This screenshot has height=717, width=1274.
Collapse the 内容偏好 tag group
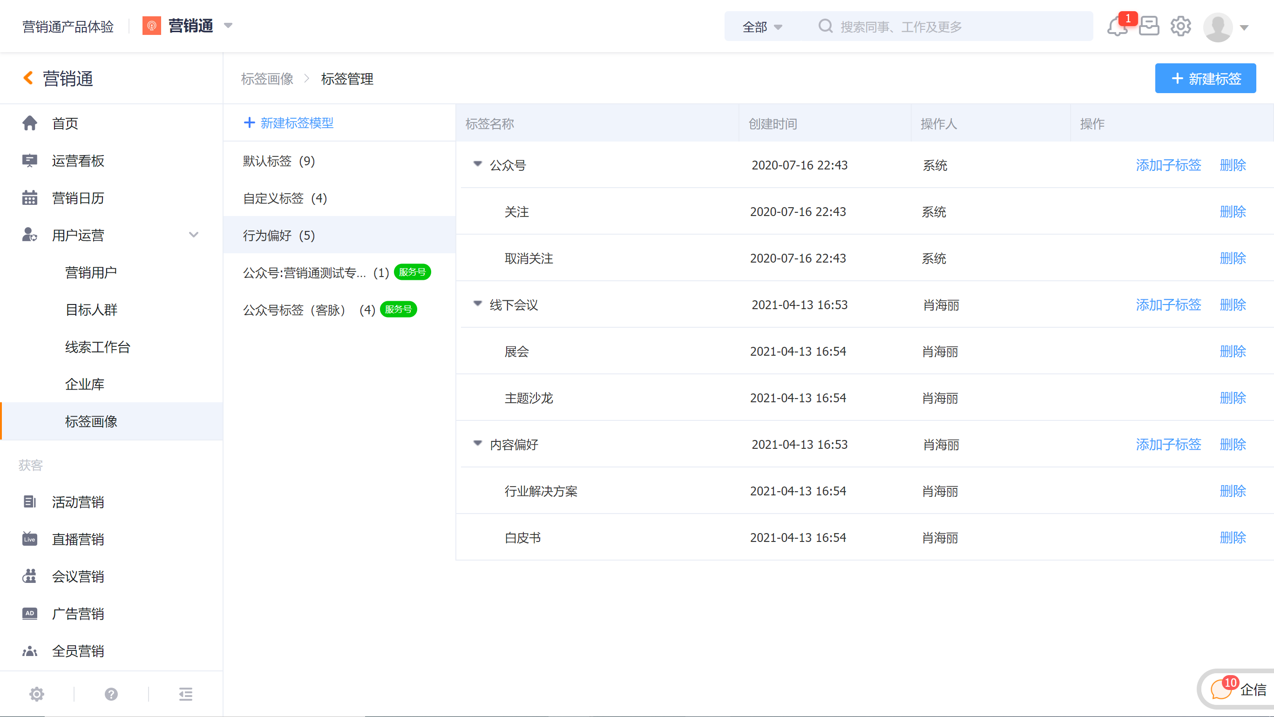click(477, 444)
